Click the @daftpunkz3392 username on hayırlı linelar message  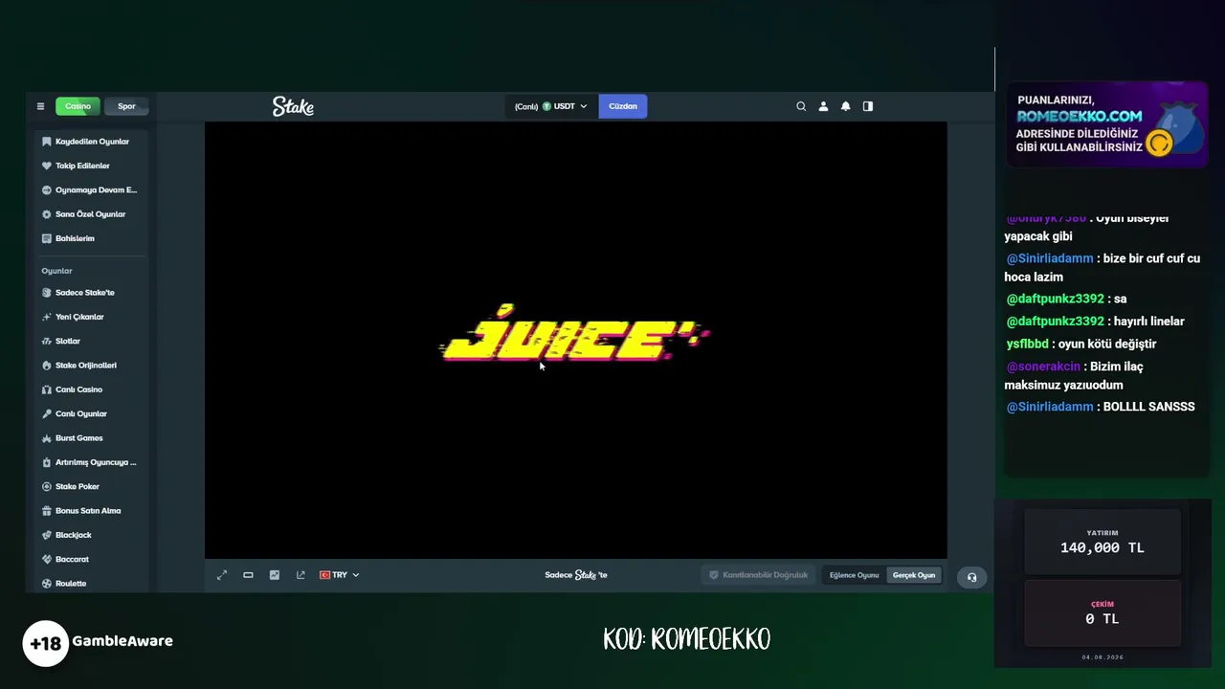tap(1055, 322)
